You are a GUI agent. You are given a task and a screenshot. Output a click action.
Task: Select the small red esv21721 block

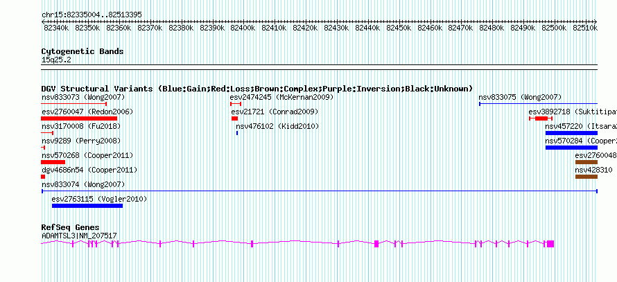click(x=234, y=118)
